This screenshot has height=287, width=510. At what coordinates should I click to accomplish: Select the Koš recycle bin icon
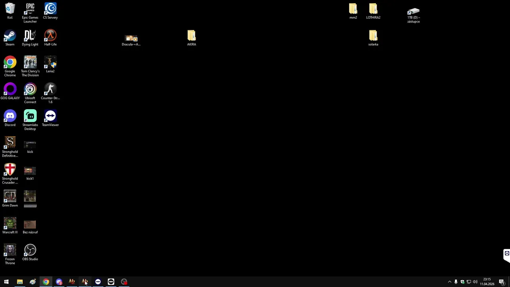(x=10, y=11)
